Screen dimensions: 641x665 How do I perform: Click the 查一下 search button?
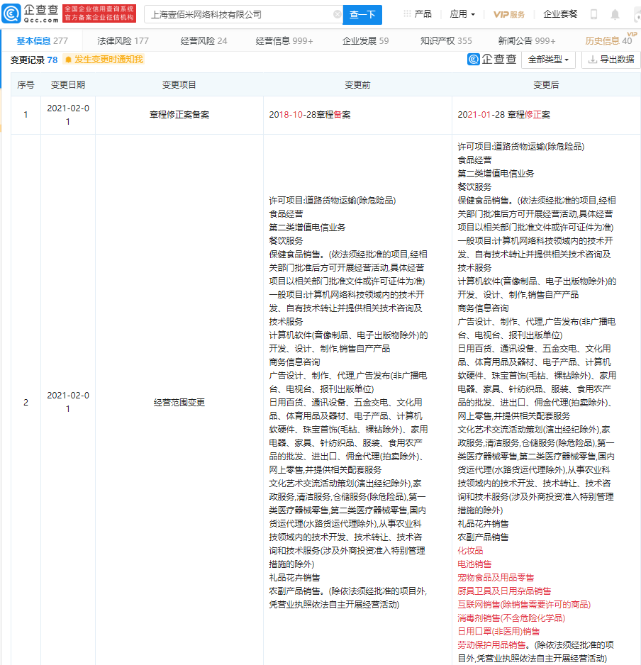pos(364,14)
